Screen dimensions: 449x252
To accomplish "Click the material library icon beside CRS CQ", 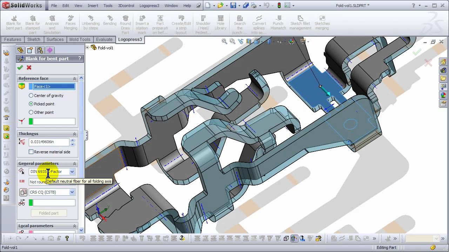I will click(x=23, y=192).
